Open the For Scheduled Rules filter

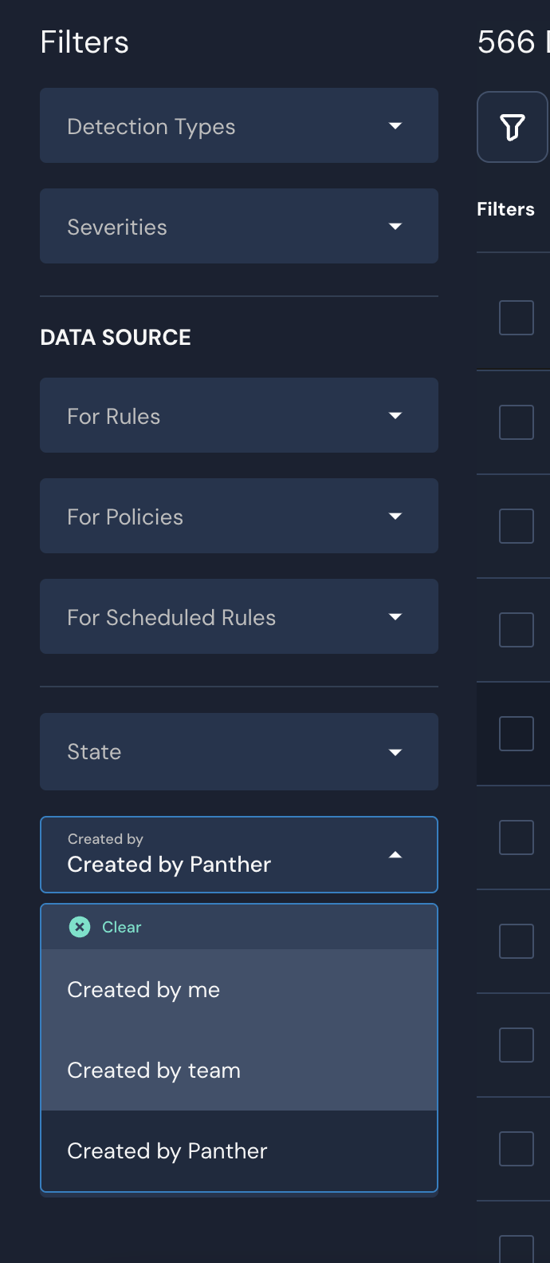(x=239, y=616)
